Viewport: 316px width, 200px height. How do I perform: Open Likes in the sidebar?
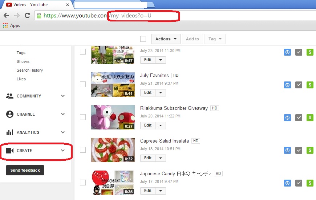point(21,79)
